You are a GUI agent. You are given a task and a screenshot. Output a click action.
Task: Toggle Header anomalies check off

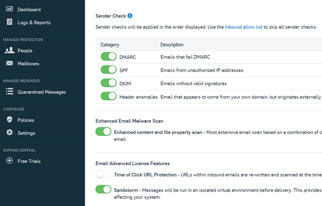point(108,96)
